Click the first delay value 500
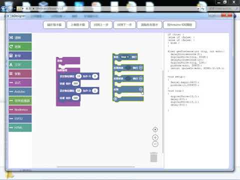Image resolution: width=240 pixels, height=180 pixels. point(75,83)
